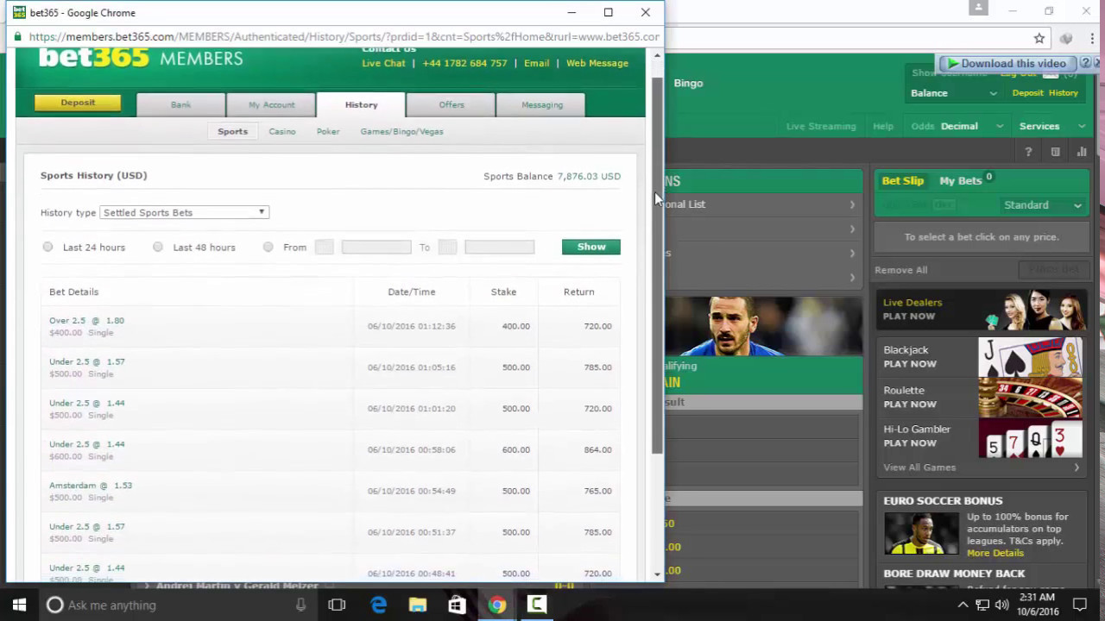Viewport: 1105px width, 621px height.
Task: Click the Download this video button
Action: point(1007,63)
